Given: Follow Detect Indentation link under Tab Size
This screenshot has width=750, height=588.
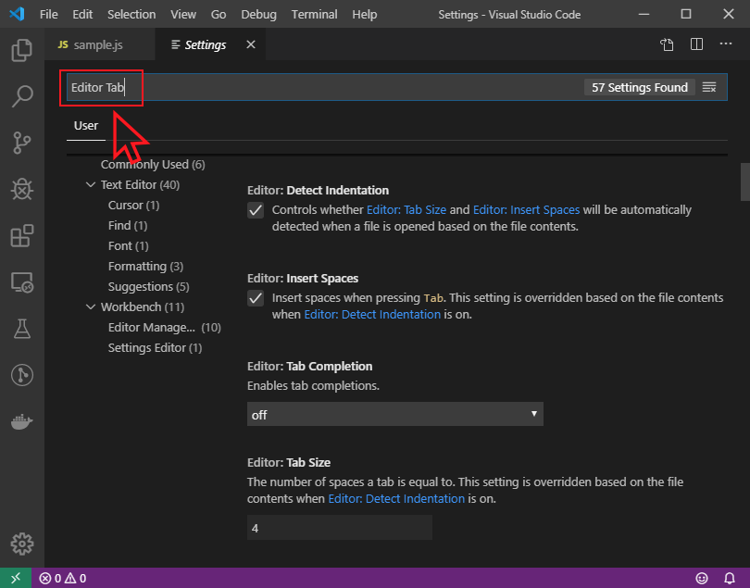Looking at the screenshot, I should 396,498.
